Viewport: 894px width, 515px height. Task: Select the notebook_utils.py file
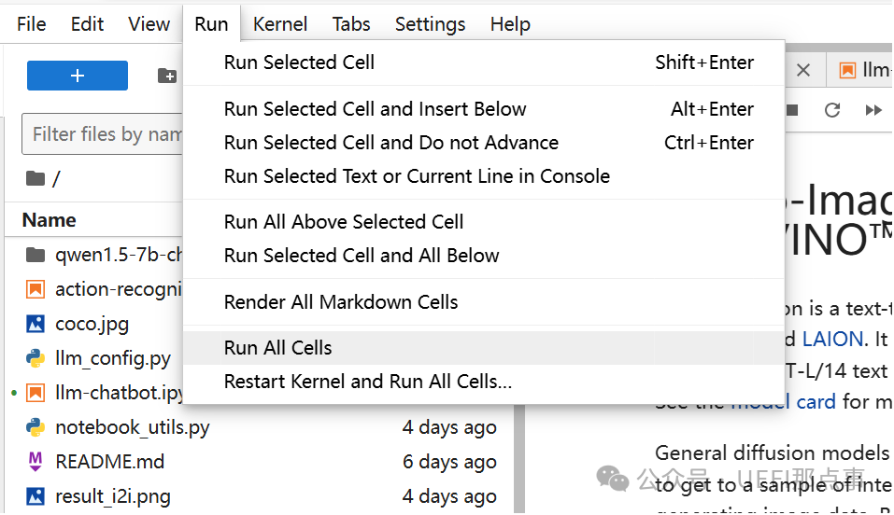tap(132, 427)
